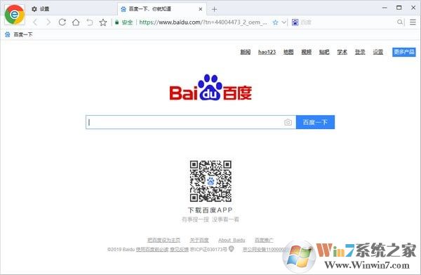Viewport: 421px width, 275px height.
Task: Click the 更多产品 button
Action: pyautogui.click(x=404, y=52)
